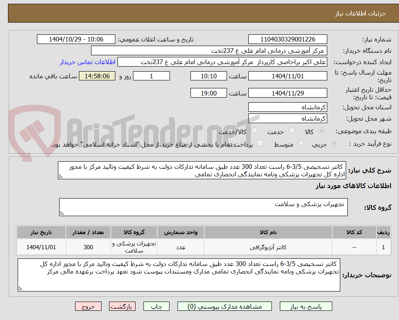Click the کد کالا column header
The width and height of the screenshot is (399, 320).
click(354, 232)
